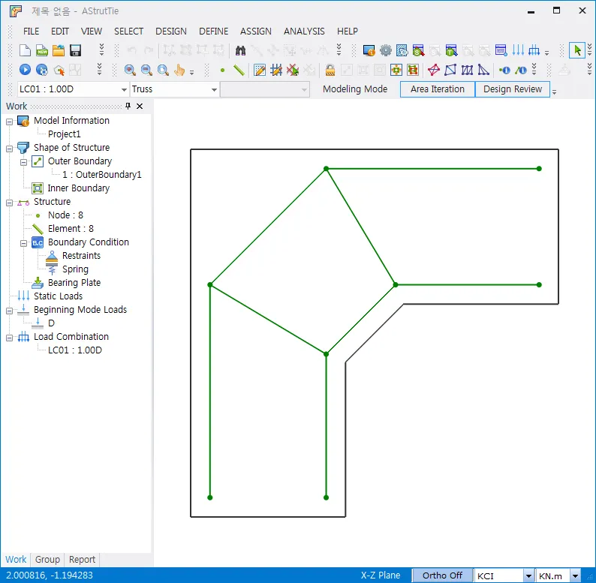
Task: Select the Project1 tree item
Action: 65,134
